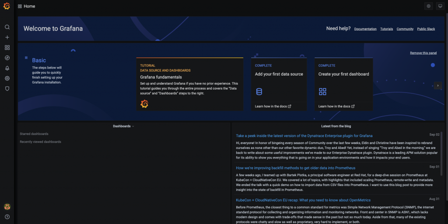Click the database icon on data source card

click(259, 92)
